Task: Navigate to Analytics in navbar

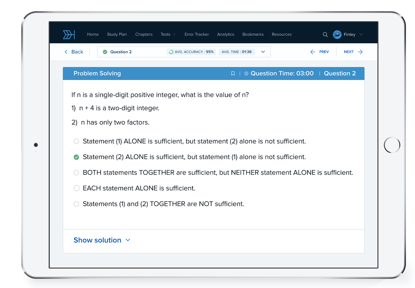Action: tap(225, 34)
